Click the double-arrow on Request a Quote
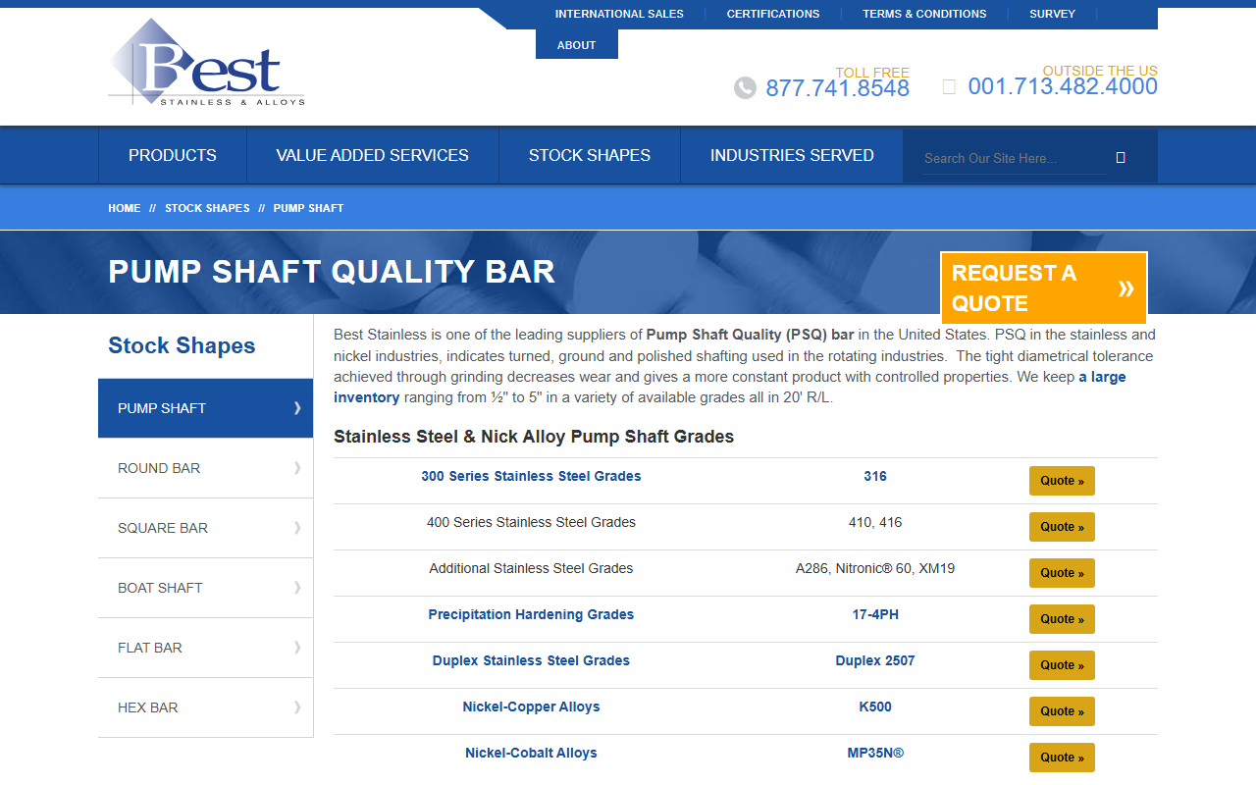1256x785 pixels. pos(1125,288)
